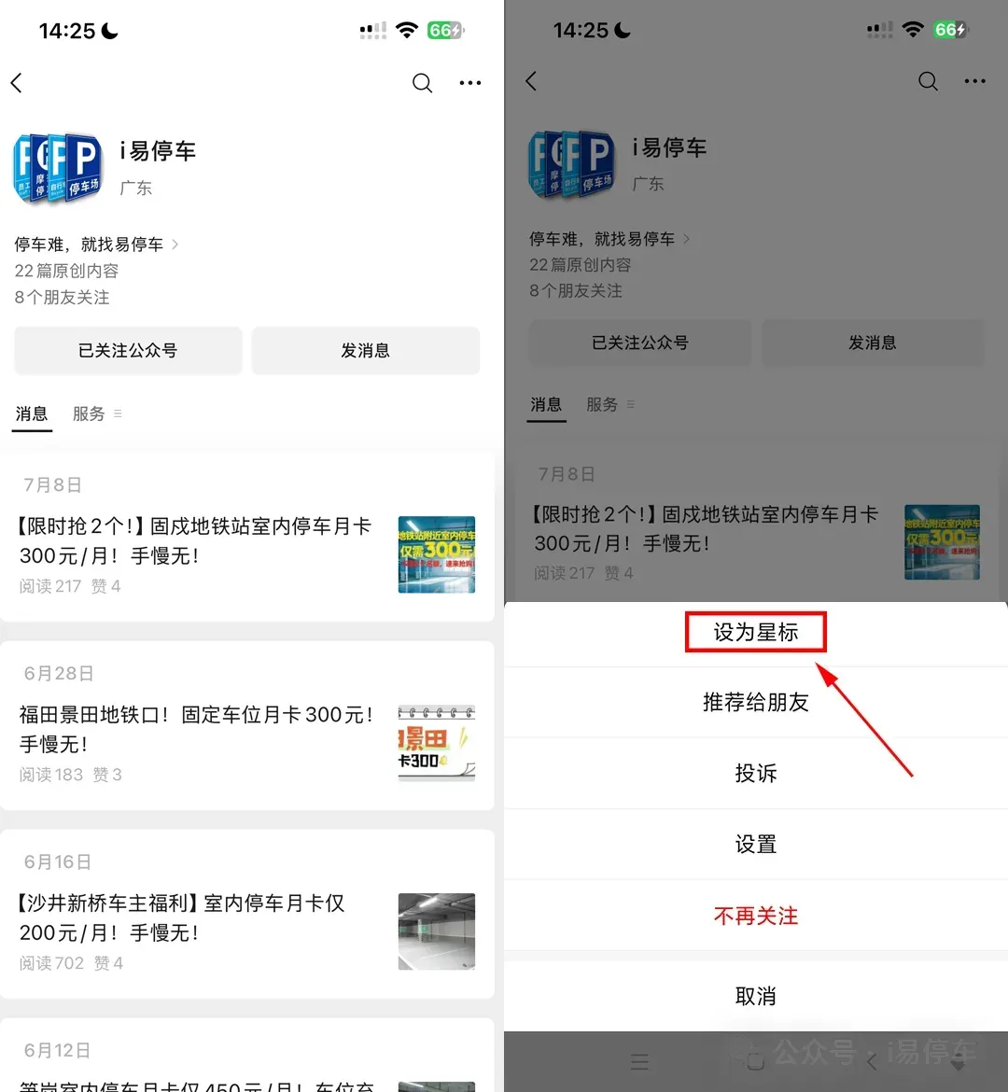Tap the parking garage photo thumbnail
The image size is (1008, 1092).
coord(437,931)
